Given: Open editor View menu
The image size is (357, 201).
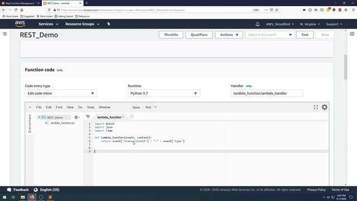Looking at the screenshot, I should (x=70, y=107).
